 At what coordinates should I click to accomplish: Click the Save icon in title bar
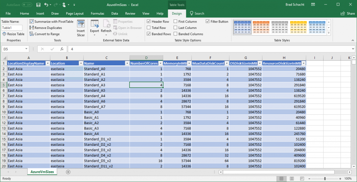(38, 5)
